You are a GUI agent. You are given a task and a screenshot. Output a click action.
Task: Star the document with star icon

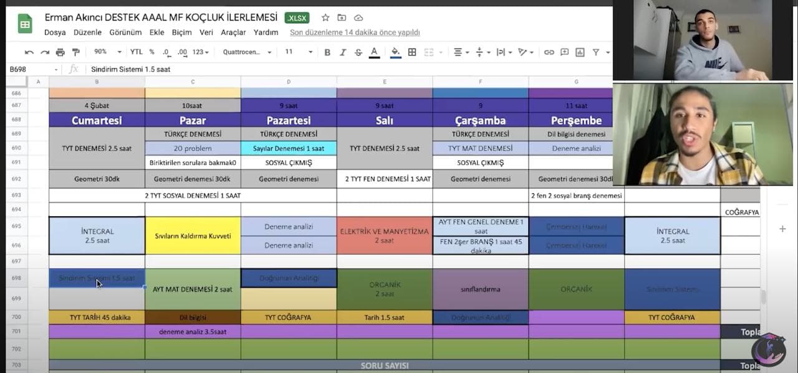[x=325, y=17]
